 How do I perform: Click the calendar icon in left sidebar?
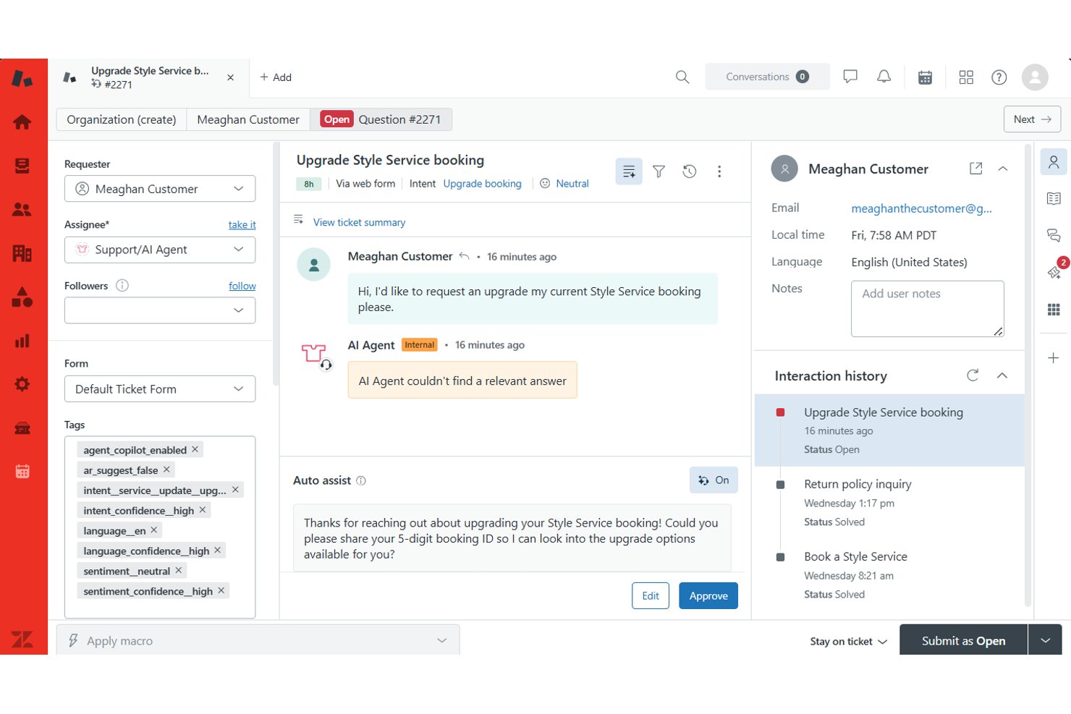(22, 472)
